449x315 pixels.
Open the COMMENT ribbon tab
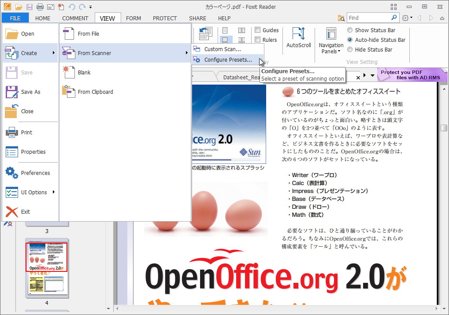click(75, 18)
